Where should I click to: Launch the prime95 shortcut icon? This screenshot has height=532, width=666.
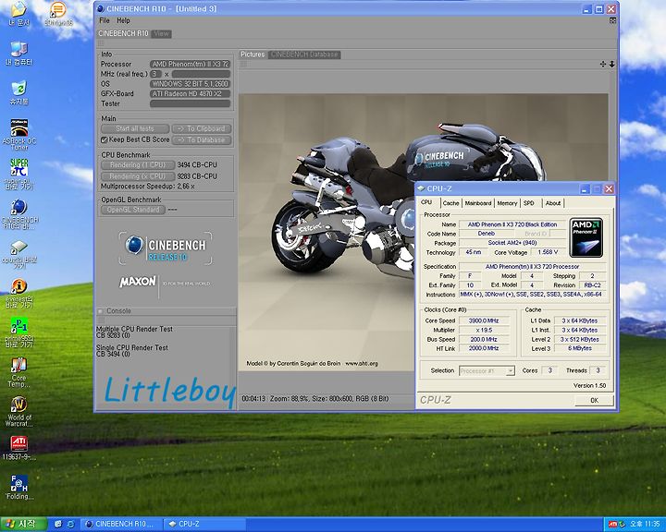click(18, 333)
